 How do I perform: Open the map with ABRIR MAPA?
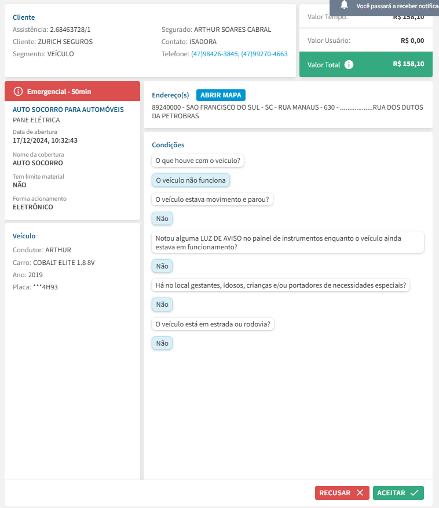(221, 95)
